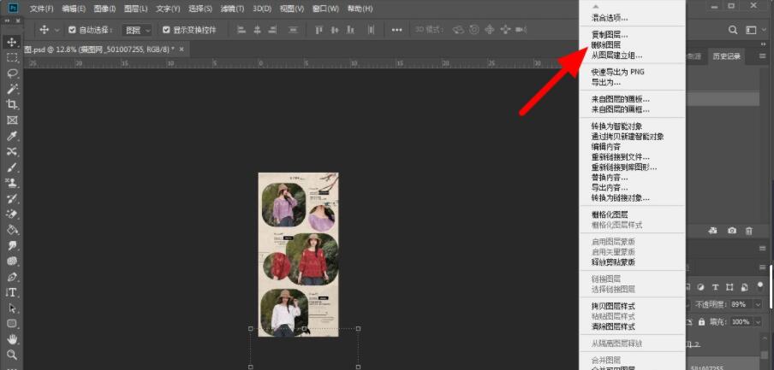
Task: Select the Path Selection arrow tool
Action: click(x=12, y=308)
